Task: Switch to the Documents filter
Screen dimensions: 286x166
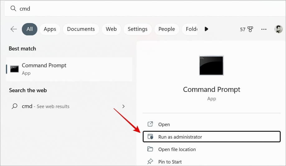Action: [x=81, y=29]
